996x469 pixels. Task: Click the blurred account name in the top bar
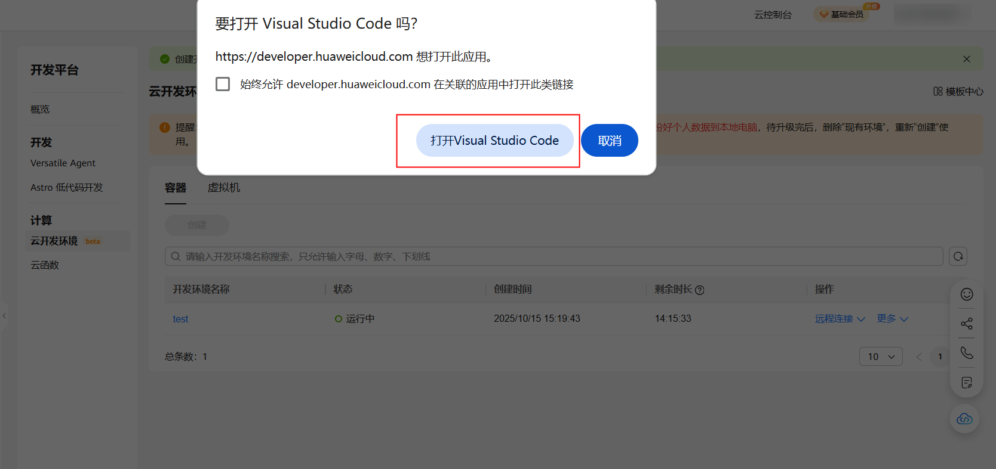click(932, 14)
